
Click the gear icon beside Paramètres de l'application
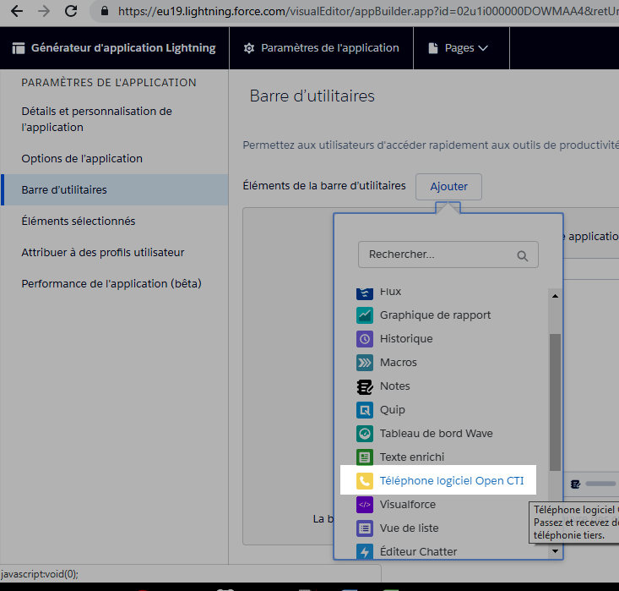(249, 48)
